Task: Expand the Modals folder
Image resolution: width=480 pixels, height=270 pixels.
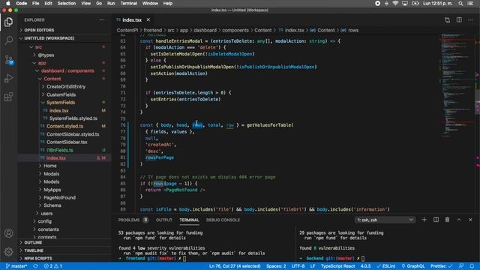Action: pos(52,173)
